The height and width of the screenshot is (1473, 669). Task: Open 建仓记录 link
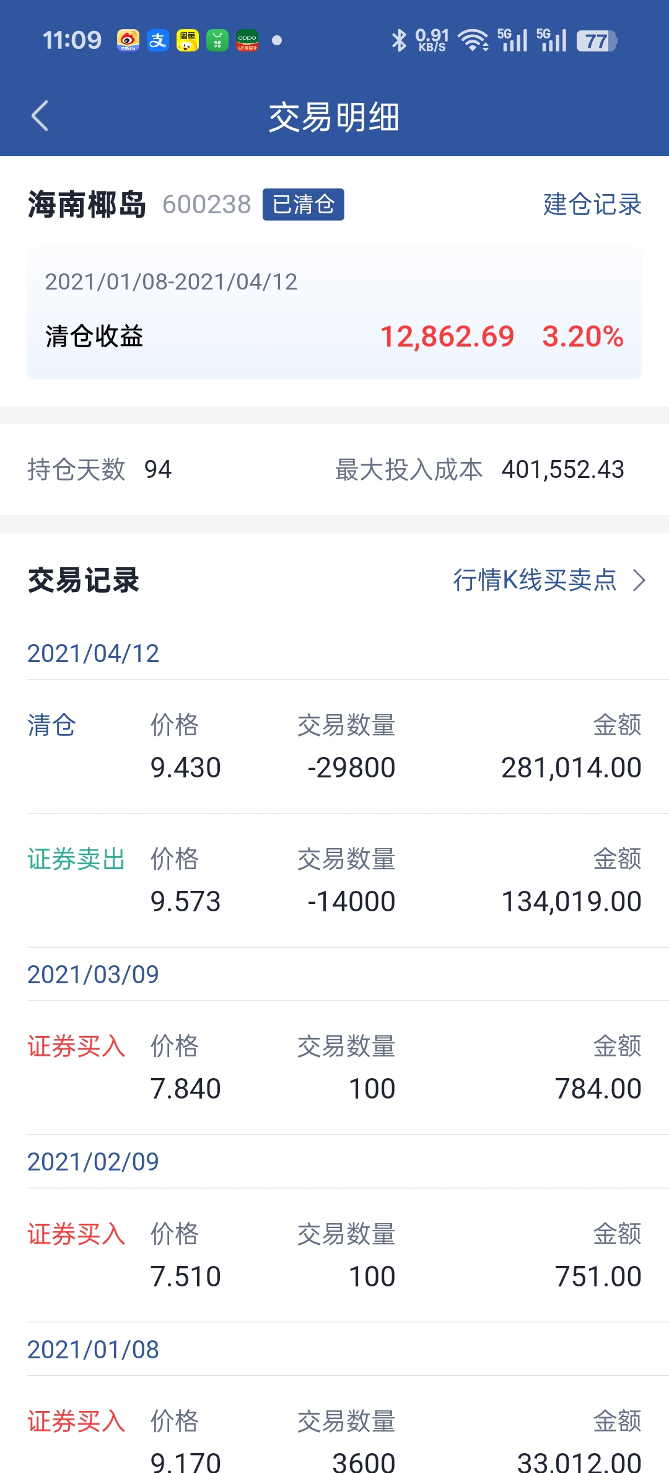point(592,204)
